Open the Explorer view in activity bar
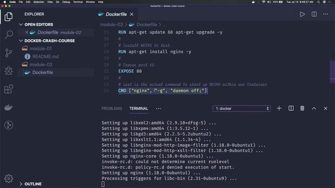 [8, 17]
